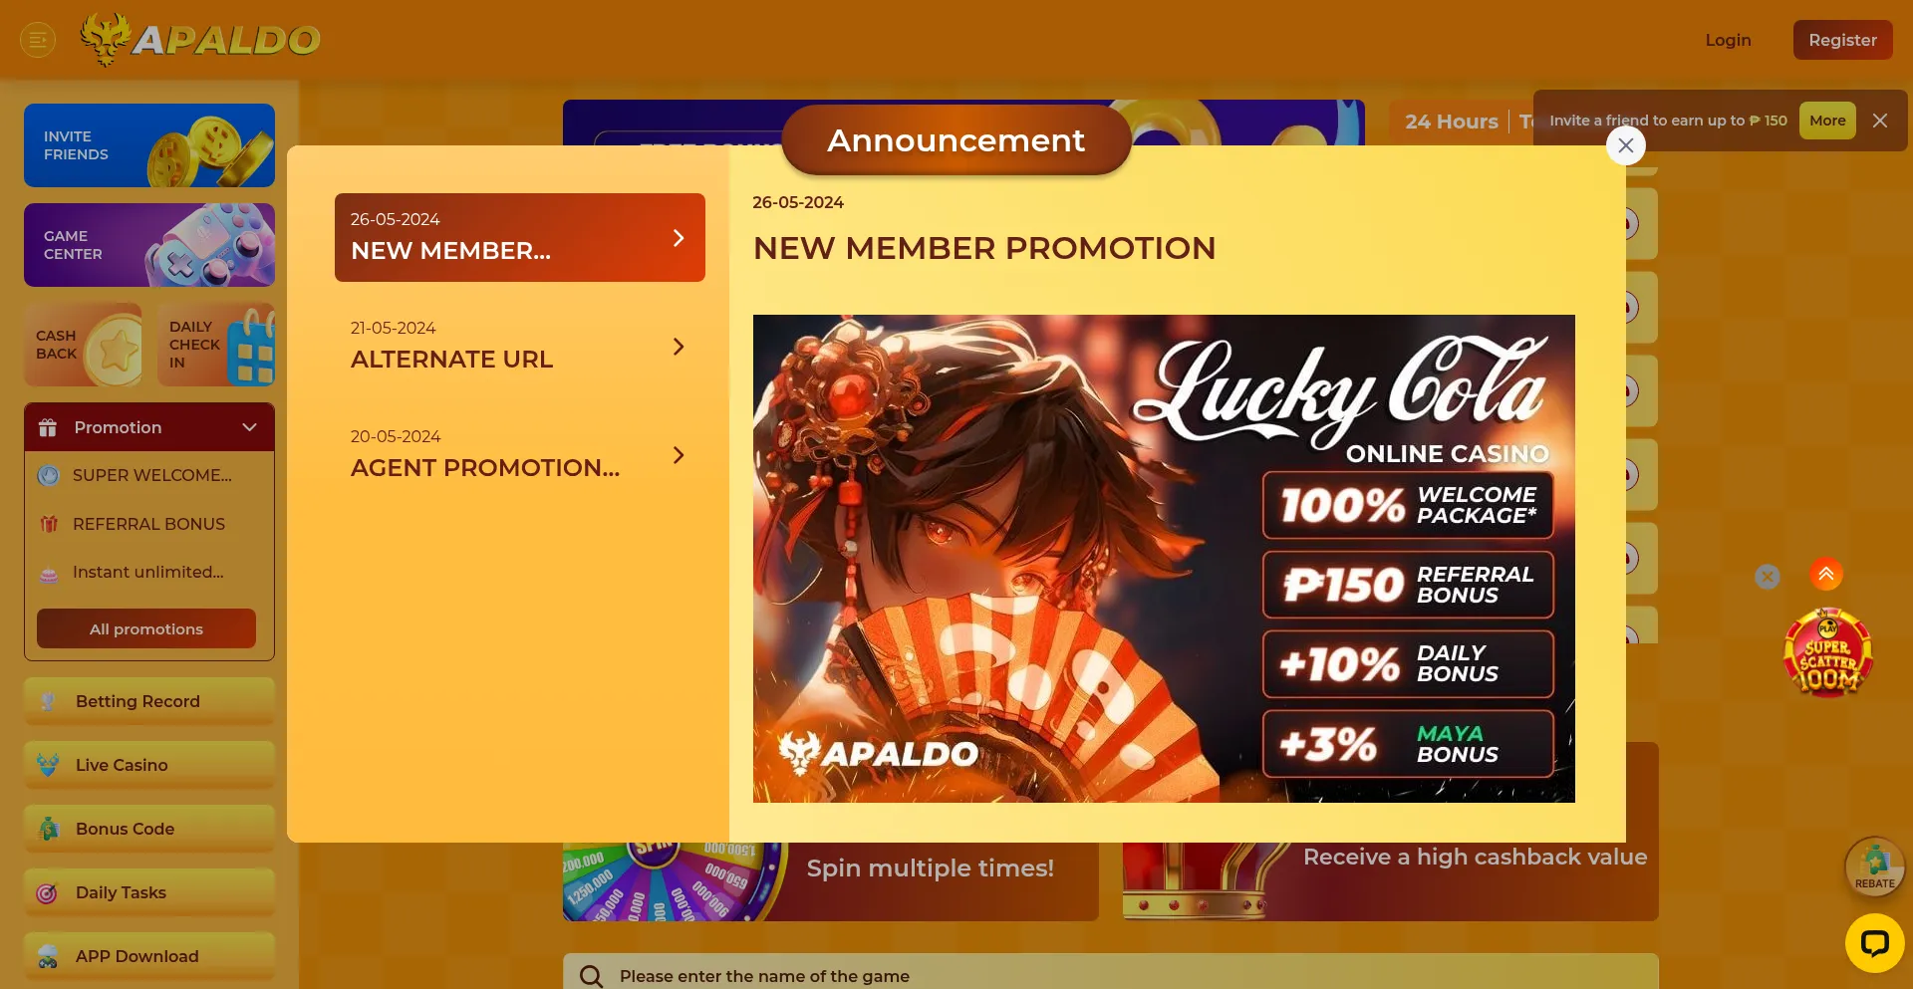Open the live chat support icon
1913x989 pixels.
tap(1874, 942)
